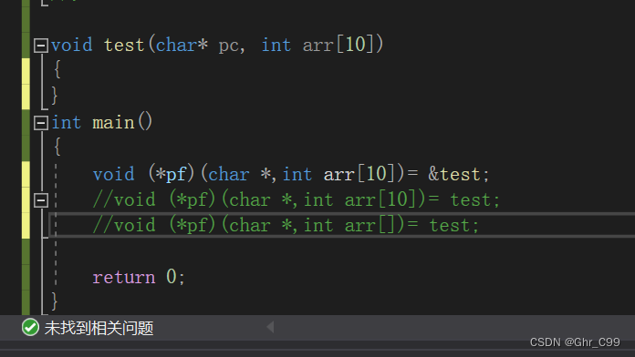Click (*pf) in the uncommented declaration
635x357 pixels.
point(172,174)
